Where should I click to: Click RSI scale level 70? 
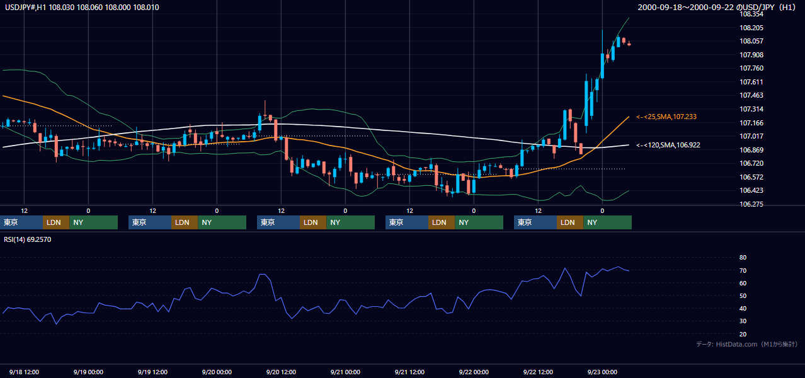(x=743, y=270)
